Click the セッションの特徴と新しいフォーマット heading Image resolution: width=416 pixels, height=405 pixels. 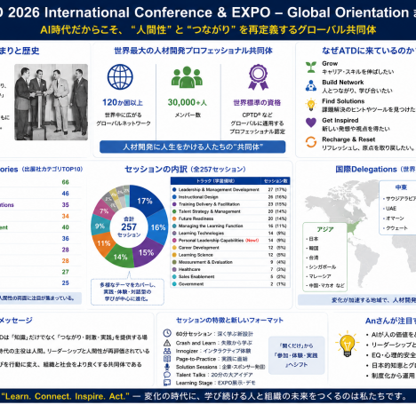pyautogui.click(x=229, y=320)
